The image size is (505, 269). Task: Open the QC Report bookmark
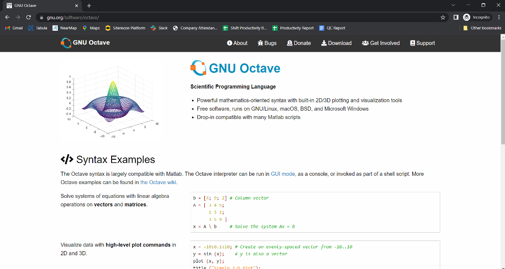pos(332,28)
